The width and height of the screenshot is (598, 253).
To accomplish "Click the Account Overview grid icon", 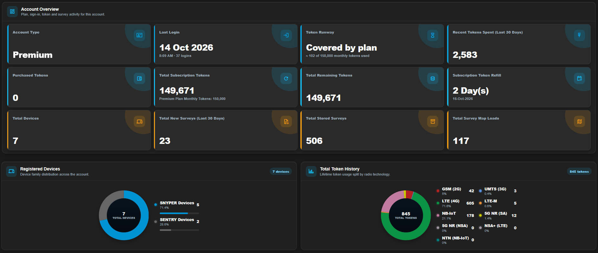I will [x=12, y=12].
